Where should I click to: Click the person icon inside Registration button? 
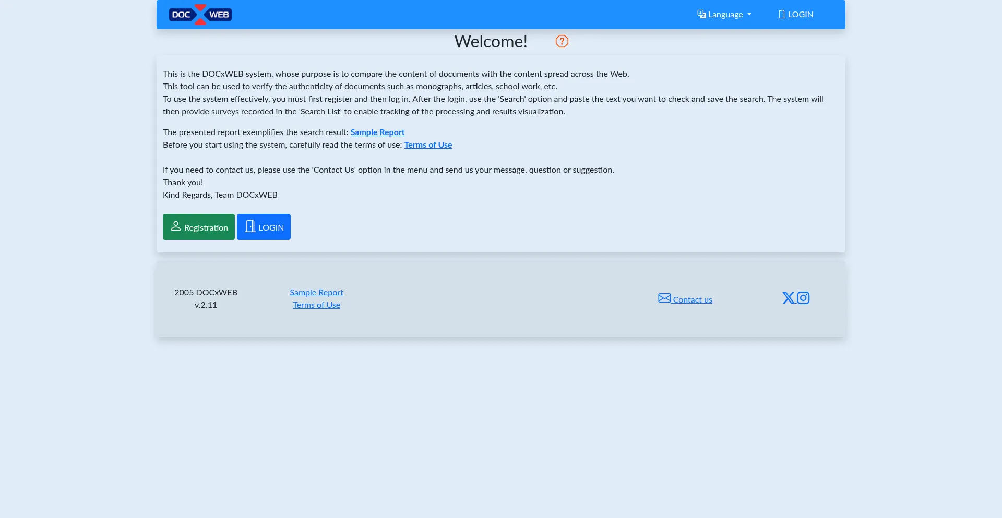[x=176, y=226]
